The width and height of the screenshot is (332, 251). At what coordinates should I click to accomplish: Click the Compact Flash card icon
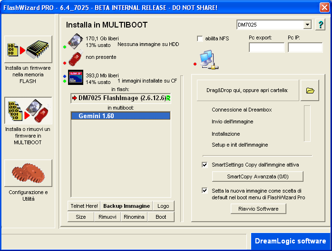(76, 77)
